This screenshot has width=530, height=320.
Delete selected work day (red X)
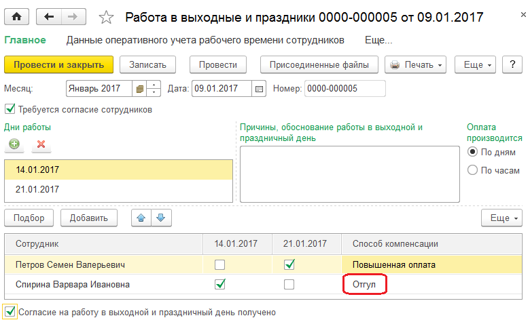pos(41,144)
